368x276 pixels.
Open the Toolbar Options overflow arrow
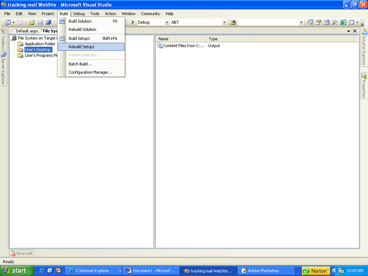pyautogui.click(x=362, y=24)
